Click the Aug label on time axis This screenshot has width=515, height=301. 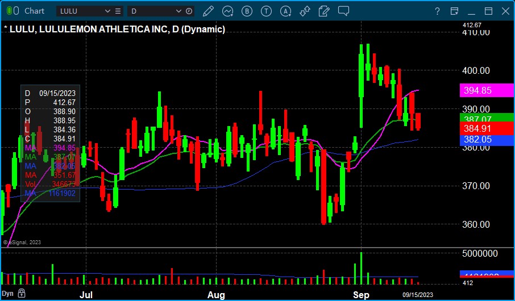[216, 294]
